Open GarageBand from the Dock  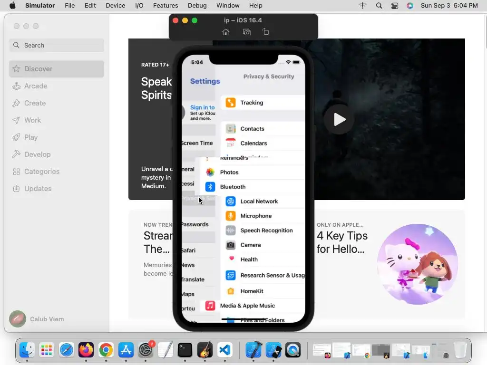(x=205, y=350)
